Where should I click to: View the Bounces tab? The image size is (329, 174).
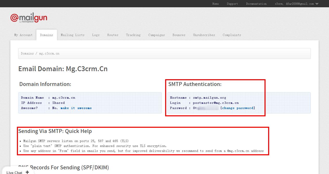click(x=179, y=35)
